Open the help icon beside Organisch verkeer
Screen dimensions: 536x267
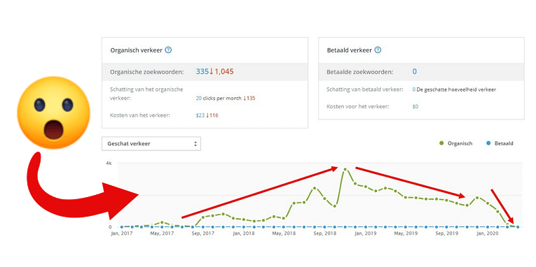(168, 50)
